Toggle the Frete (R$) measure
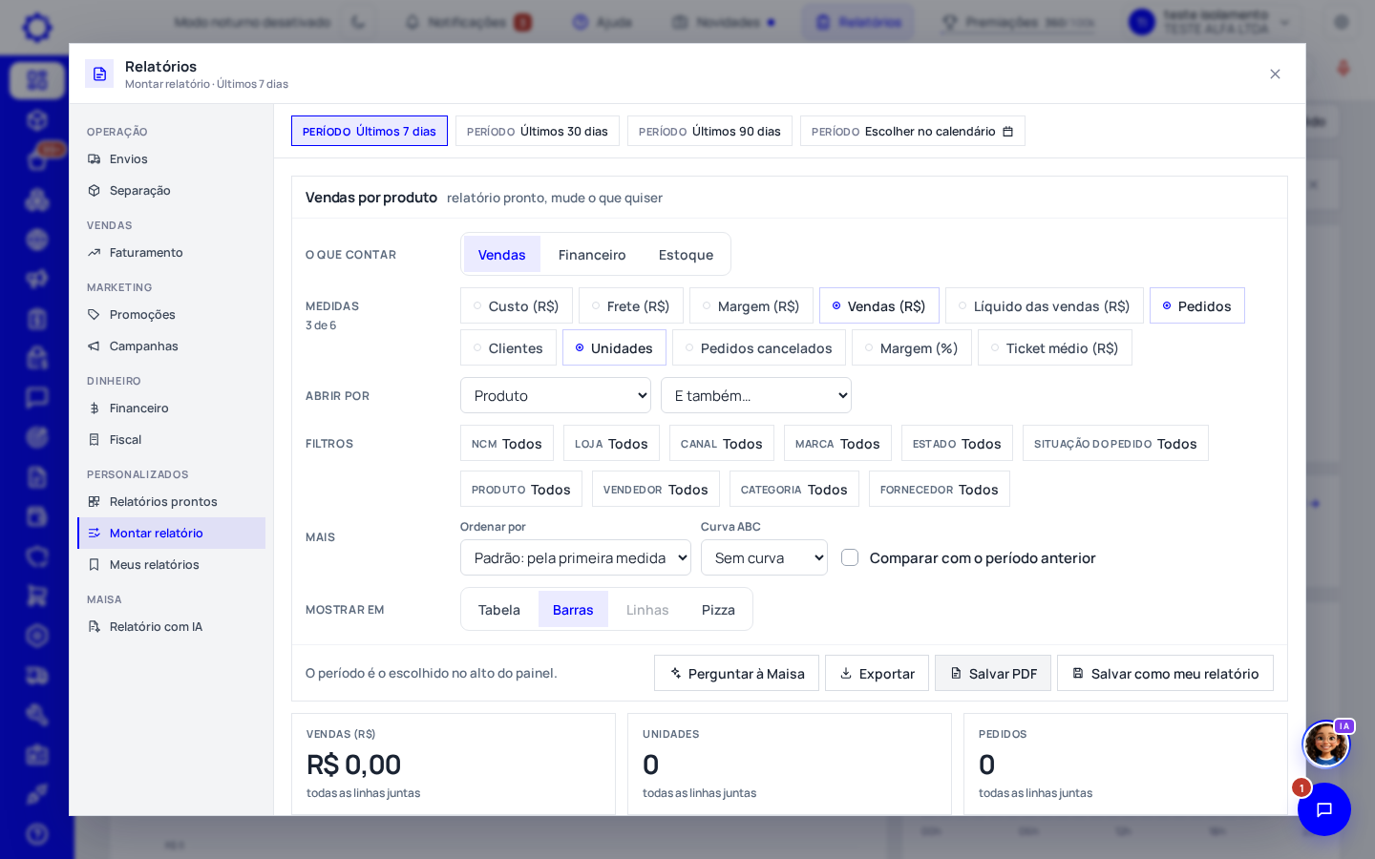This screenshot has height=859, width=1375. 631,306
